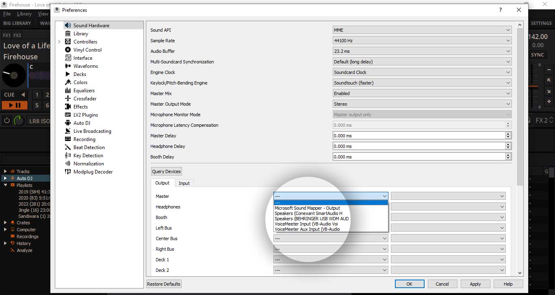The width and height of the screenshot is (555, 295).
Task: Toggle the SYNC button
Action: pyautogui.click(x=537, y=55)
